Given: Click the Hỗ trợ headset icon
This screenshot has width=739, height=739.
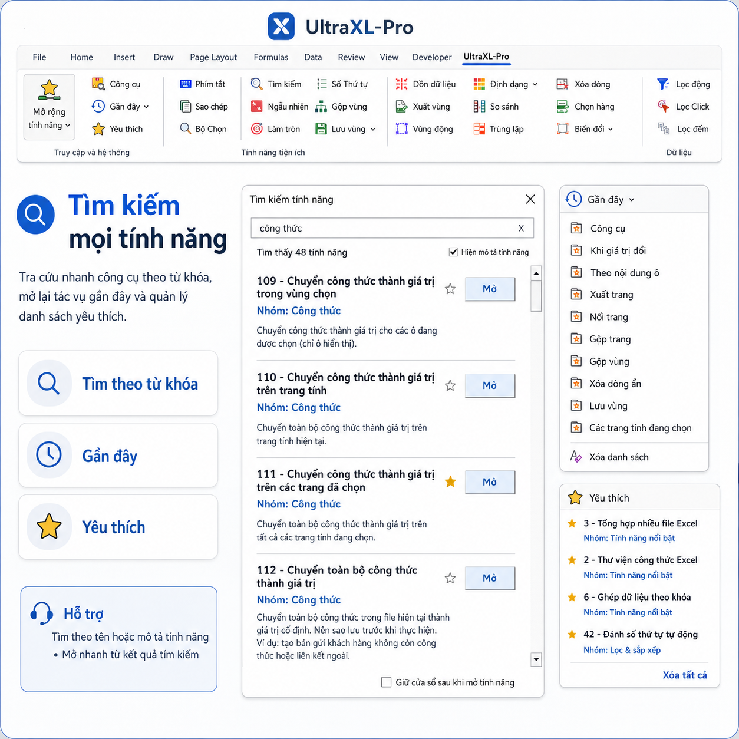Looking at the screenshot, I should point(42,613).
